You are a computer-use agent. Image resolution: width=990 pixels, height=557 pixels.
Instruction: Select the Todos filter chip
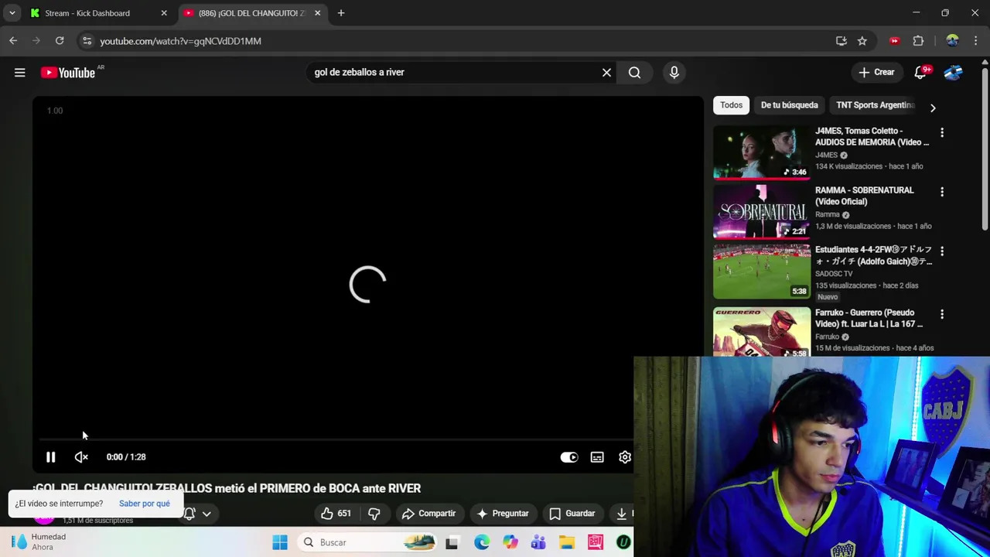pyautogui.click(x=731, y=105)
